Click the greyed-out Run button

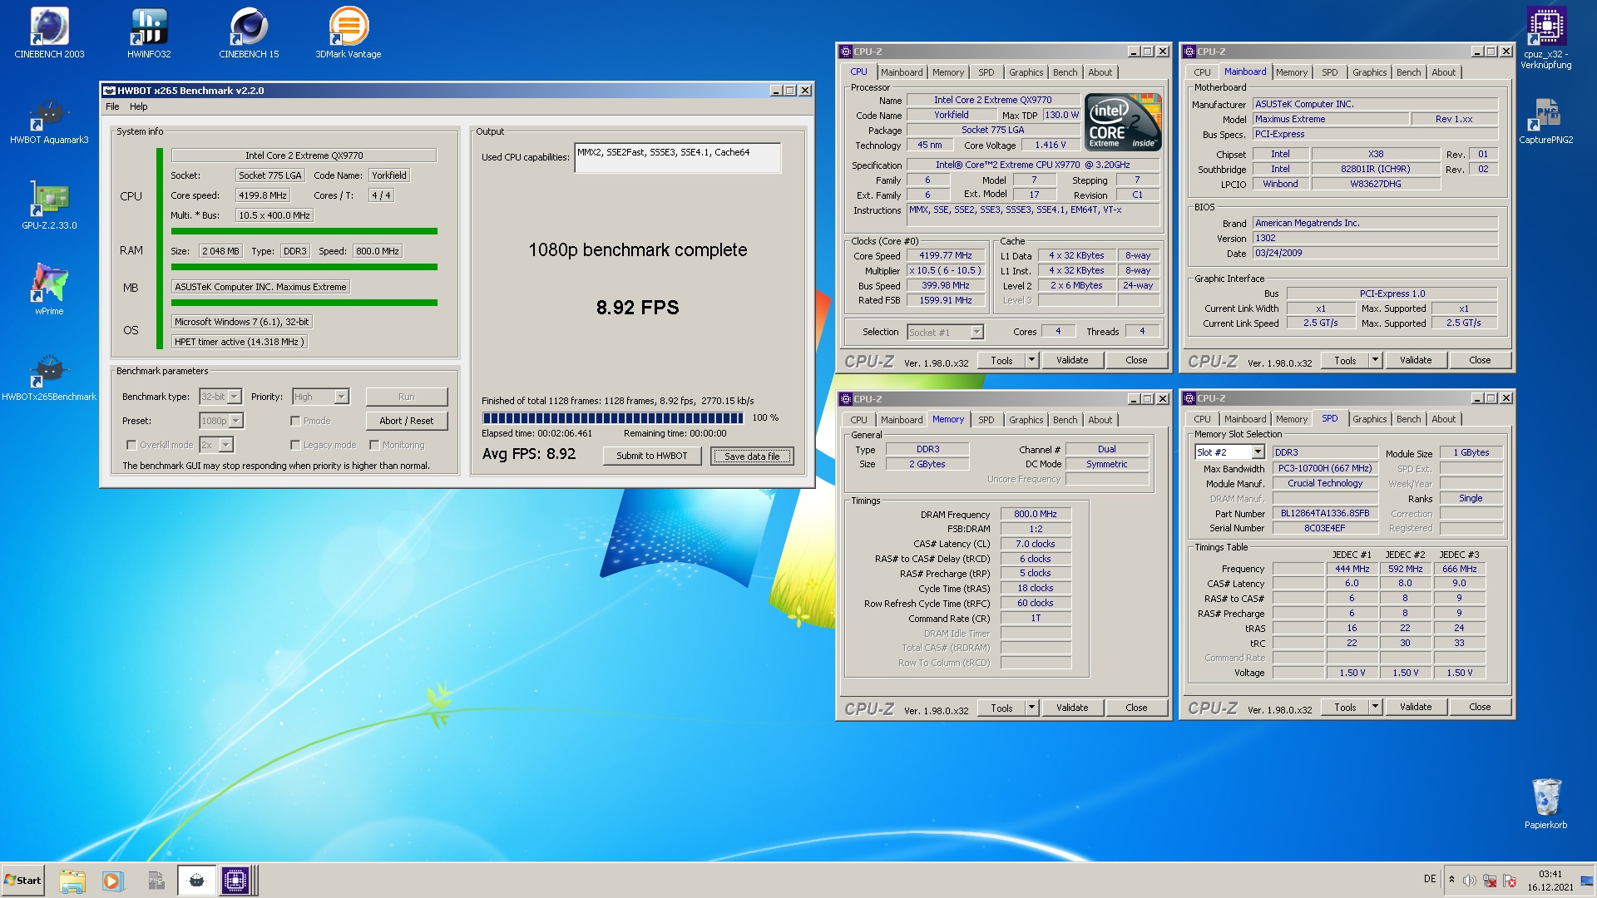[x=406, y=397]
